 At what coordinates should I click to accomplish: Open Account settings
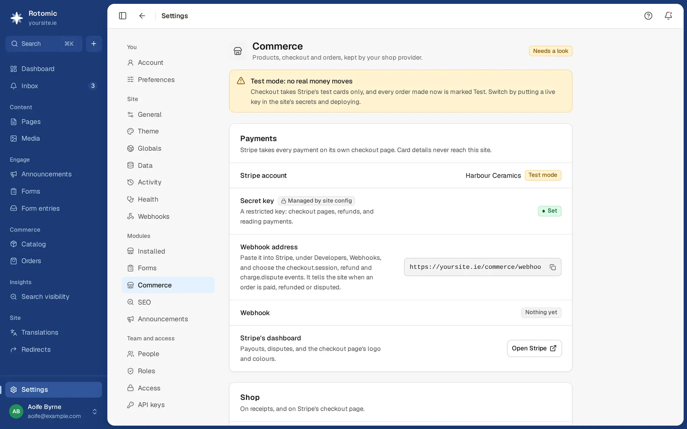(168, 63)
